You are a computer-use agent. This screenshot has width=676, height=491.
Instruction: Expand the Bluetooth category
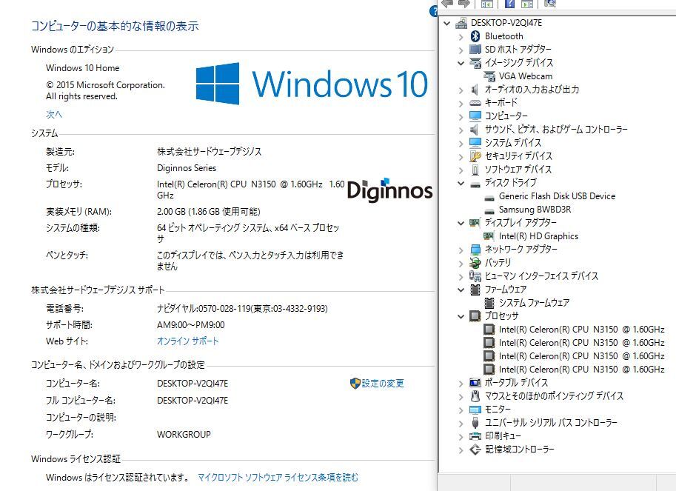pyautogui.click(x=461, y=37)
